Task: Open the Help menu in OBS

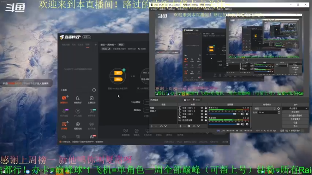Action: point(229,9)
